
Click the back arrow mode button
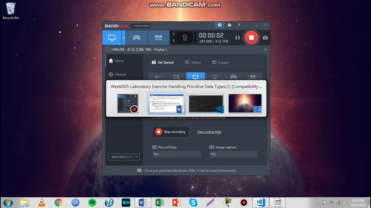coord(158,77)
